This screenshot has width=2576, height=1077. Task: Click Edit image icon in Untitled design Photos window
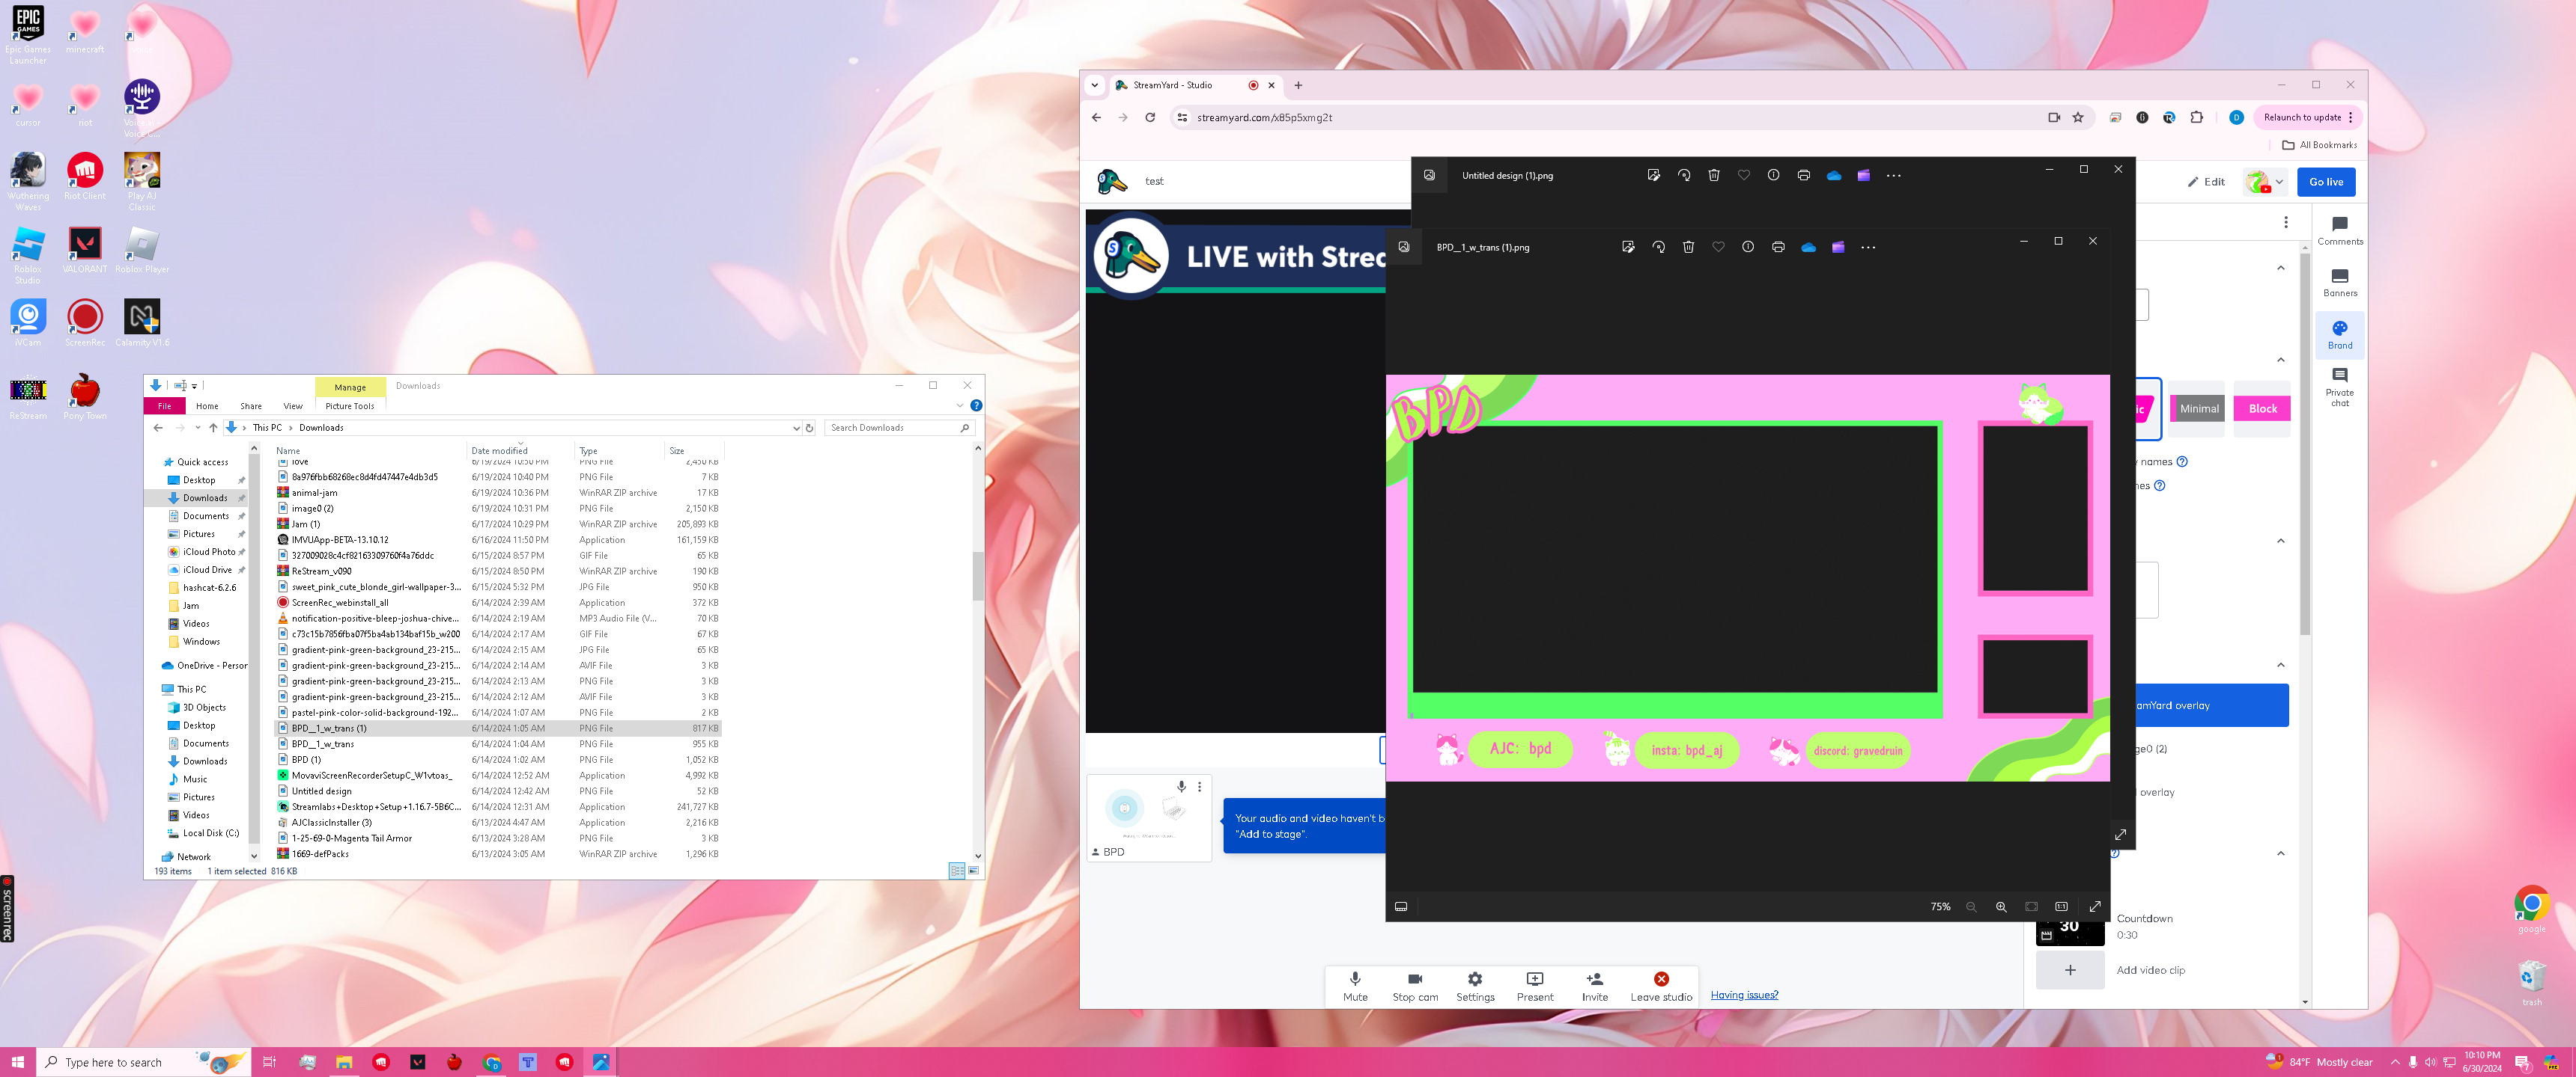click(x=1654, y=175)
